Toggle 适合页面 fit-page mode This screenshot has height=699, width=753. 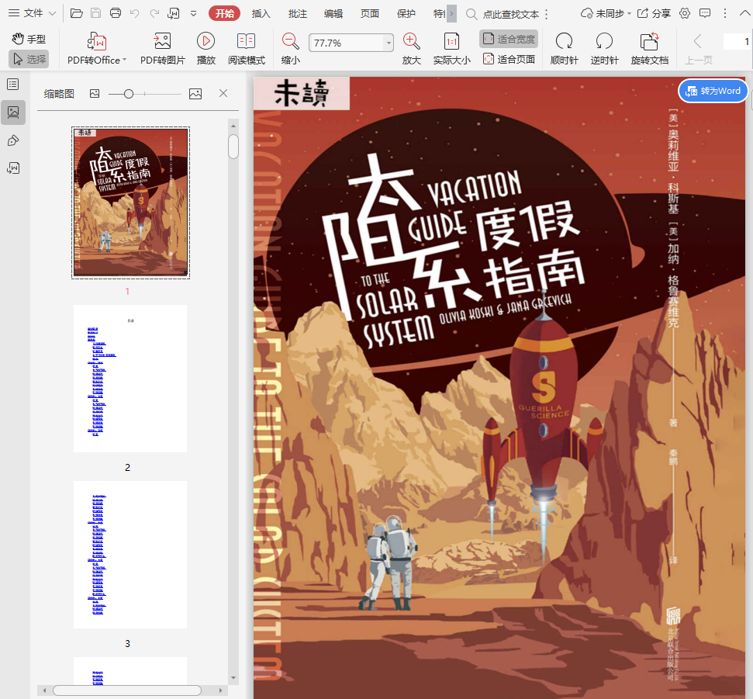click(509, 59)
